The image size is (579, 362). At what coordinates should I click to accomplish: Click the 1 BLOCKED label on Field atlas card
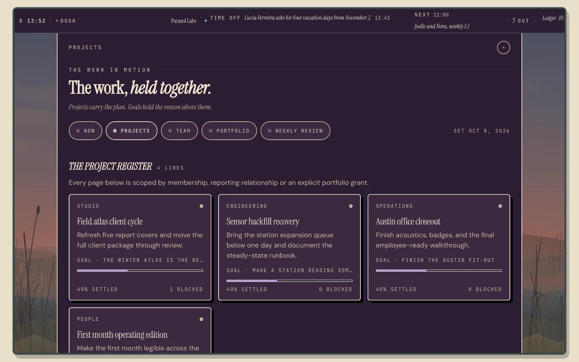pos(186,289)
